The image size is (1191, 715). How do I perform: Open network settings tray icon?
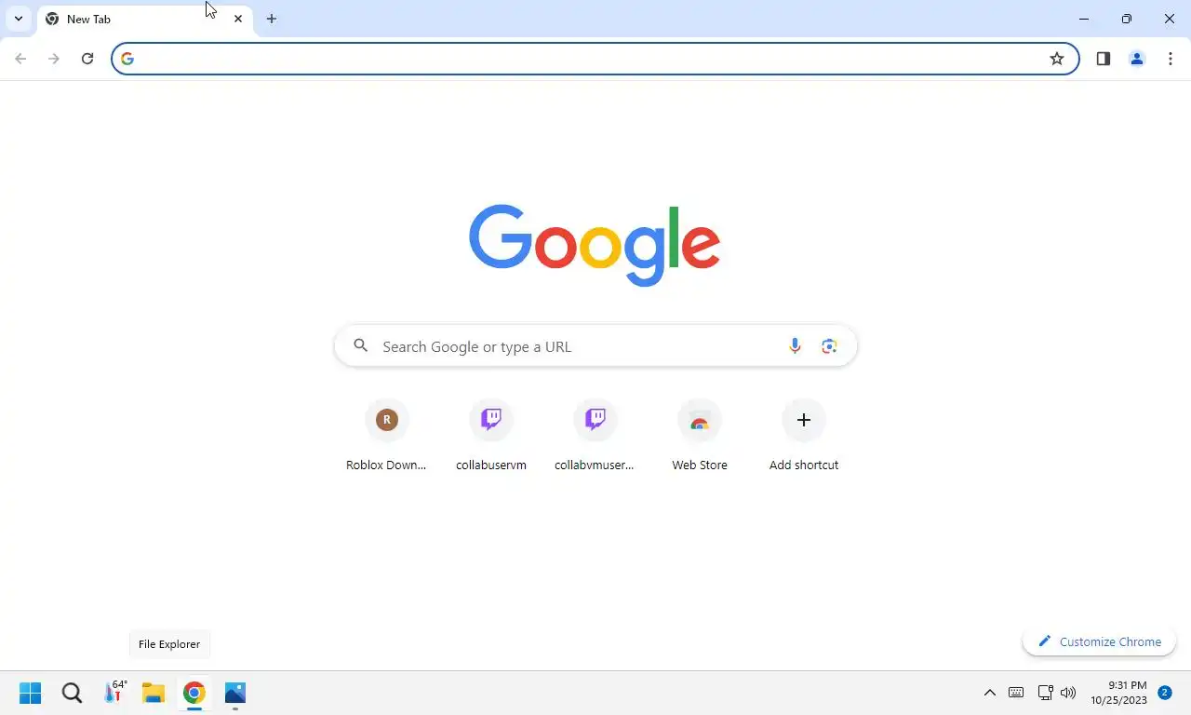(x=1045, y=693)
